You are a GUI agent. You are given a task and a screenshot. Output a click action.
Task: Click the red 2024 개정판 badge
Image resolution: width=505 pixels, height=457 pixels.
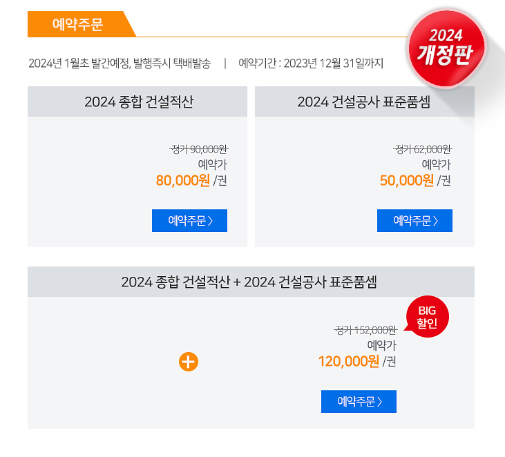pos(447,48)
